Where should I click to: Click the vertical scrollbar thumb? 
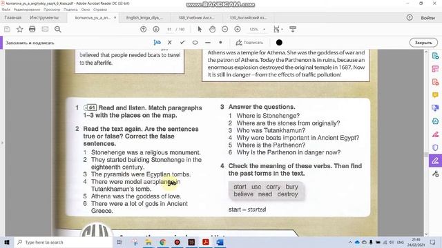click(426, 155)
